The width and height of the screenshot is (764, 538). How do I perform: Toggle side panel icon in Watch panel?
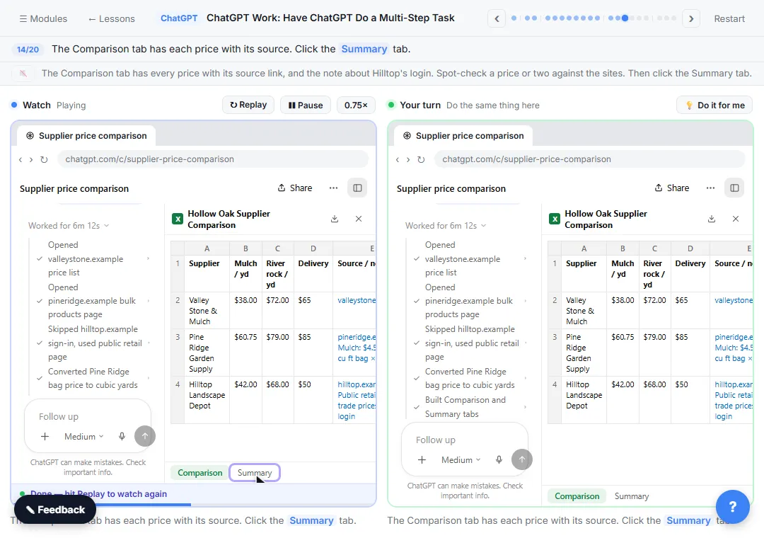coord(357,188)
